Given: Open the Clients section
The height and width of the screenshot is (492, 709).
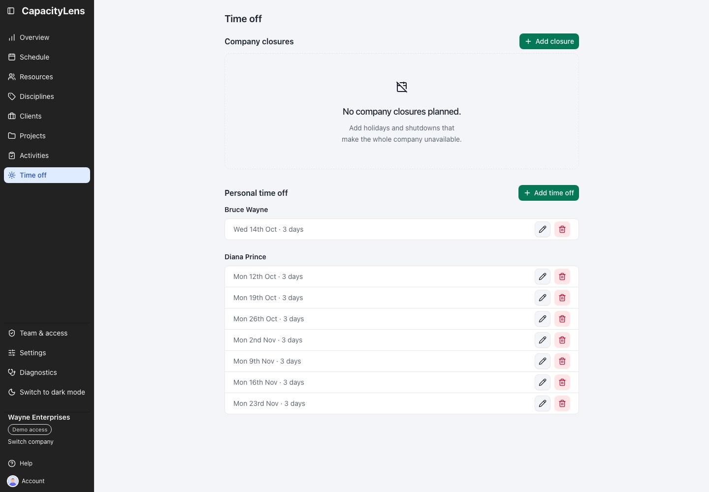Looking at the screenshot, I should point(47,116).
